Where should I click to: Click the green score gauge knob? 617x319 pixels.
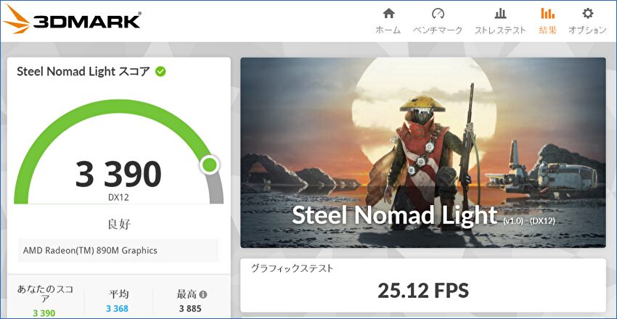tap(210, 165)
